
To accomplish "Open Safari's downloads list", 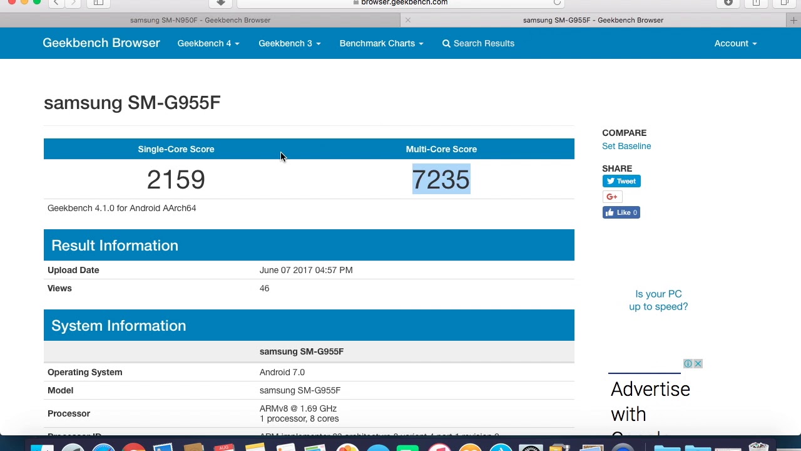I will tap(728, 3).
